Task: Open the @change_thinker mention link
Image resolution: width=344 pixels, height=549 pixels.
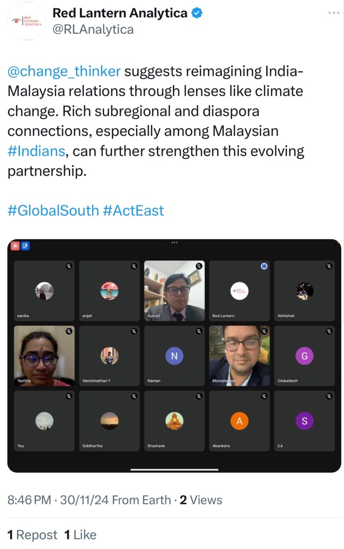Action: coord(64,72)
